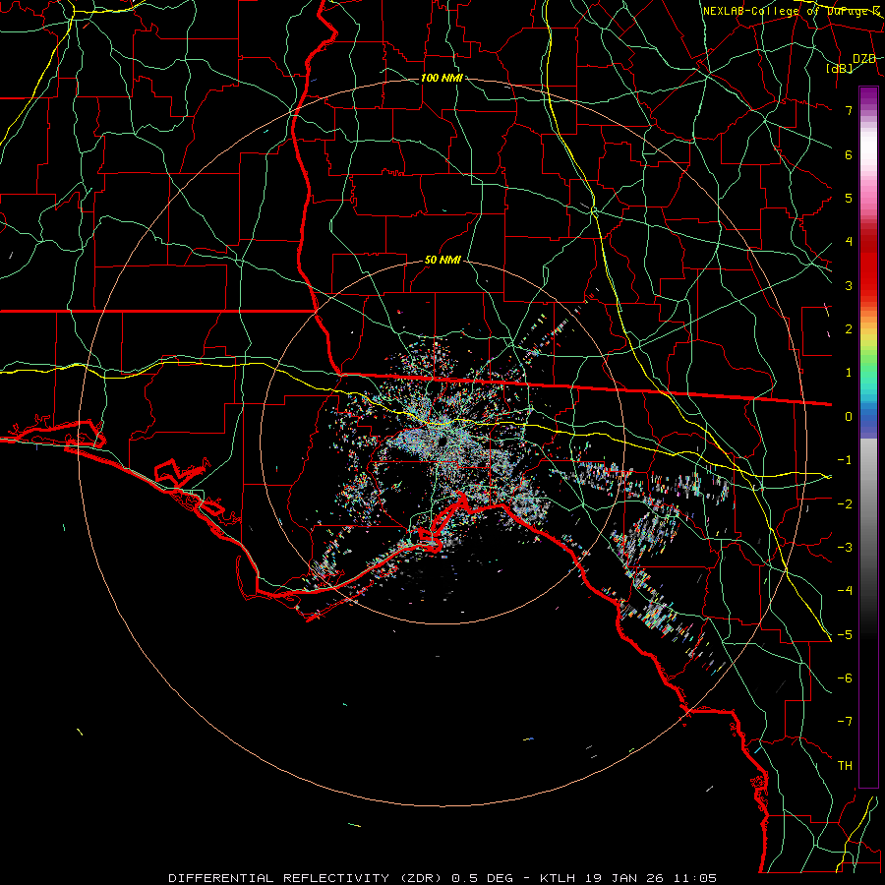This screenshot has width=885, height=885.
Task: Click the '0.5 DEG' elevation angle text
Action: click(x=482, y=878)
